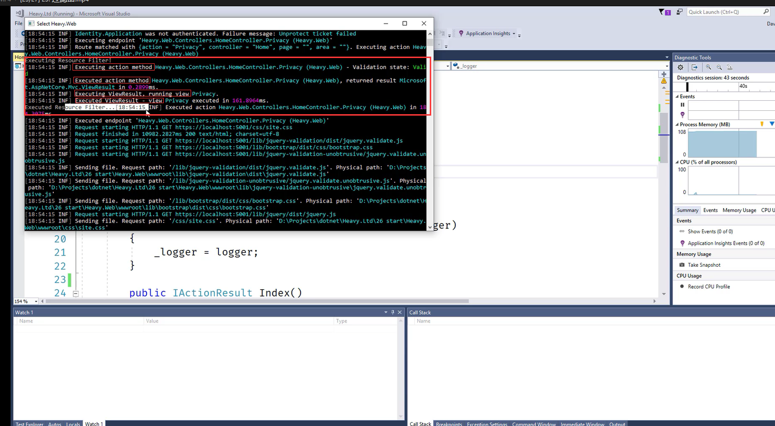Switch to the Test Explorer tab
The height and width of the screenshot is (426, 775).
pos(29,424)
